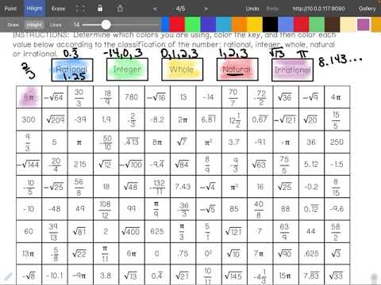381x285 pixels.
Task: Switch to Point mode
Action: (x=10, y=9)
